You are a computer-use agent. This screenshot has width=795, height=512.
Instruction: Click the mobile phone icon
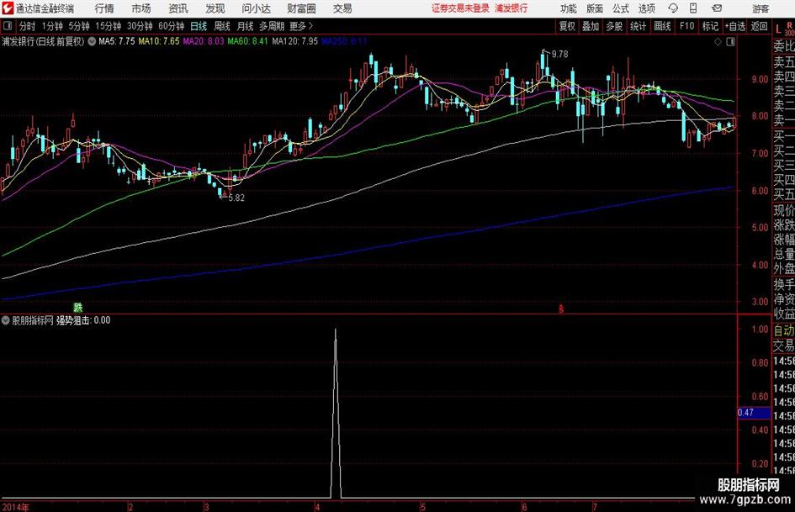pos(693,8)
